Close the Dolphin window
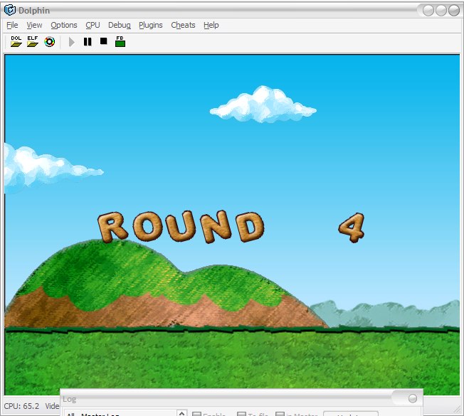The width and height of the screenshot is (464, 416). point(453,11)
